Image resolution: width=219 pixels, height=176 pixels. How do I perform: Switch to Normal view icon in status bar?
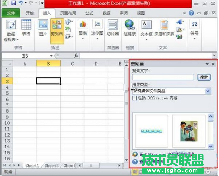click(x=135, y=172)
